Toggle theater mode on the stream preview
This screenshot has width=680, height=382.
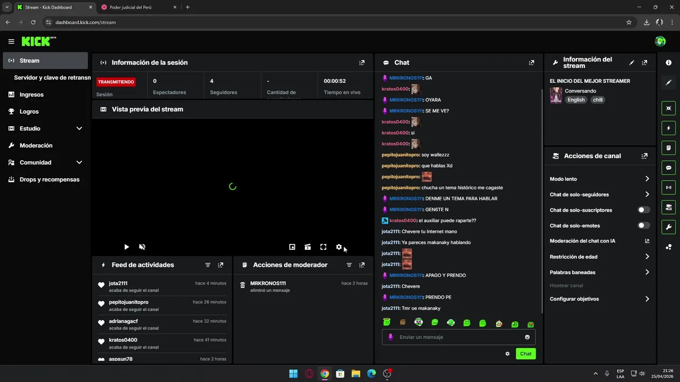click(308, 247)
